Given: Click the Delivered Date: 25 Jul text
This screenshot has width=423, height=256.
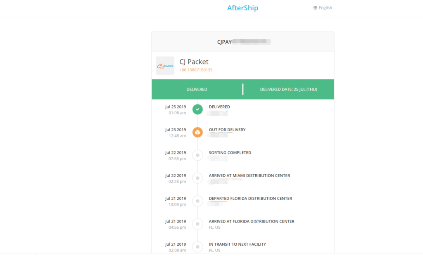Looking at the screenshot, I should point(288,90).
